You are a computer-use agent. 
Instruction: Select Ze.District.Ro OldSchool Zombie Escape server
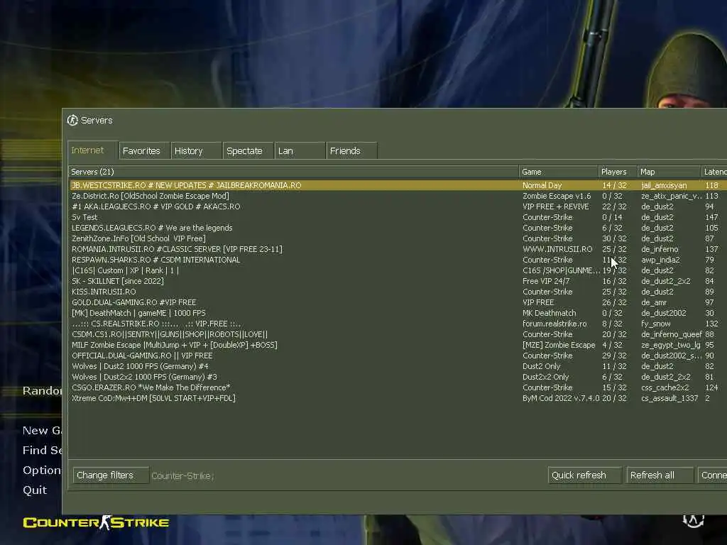tap(398, 196)
